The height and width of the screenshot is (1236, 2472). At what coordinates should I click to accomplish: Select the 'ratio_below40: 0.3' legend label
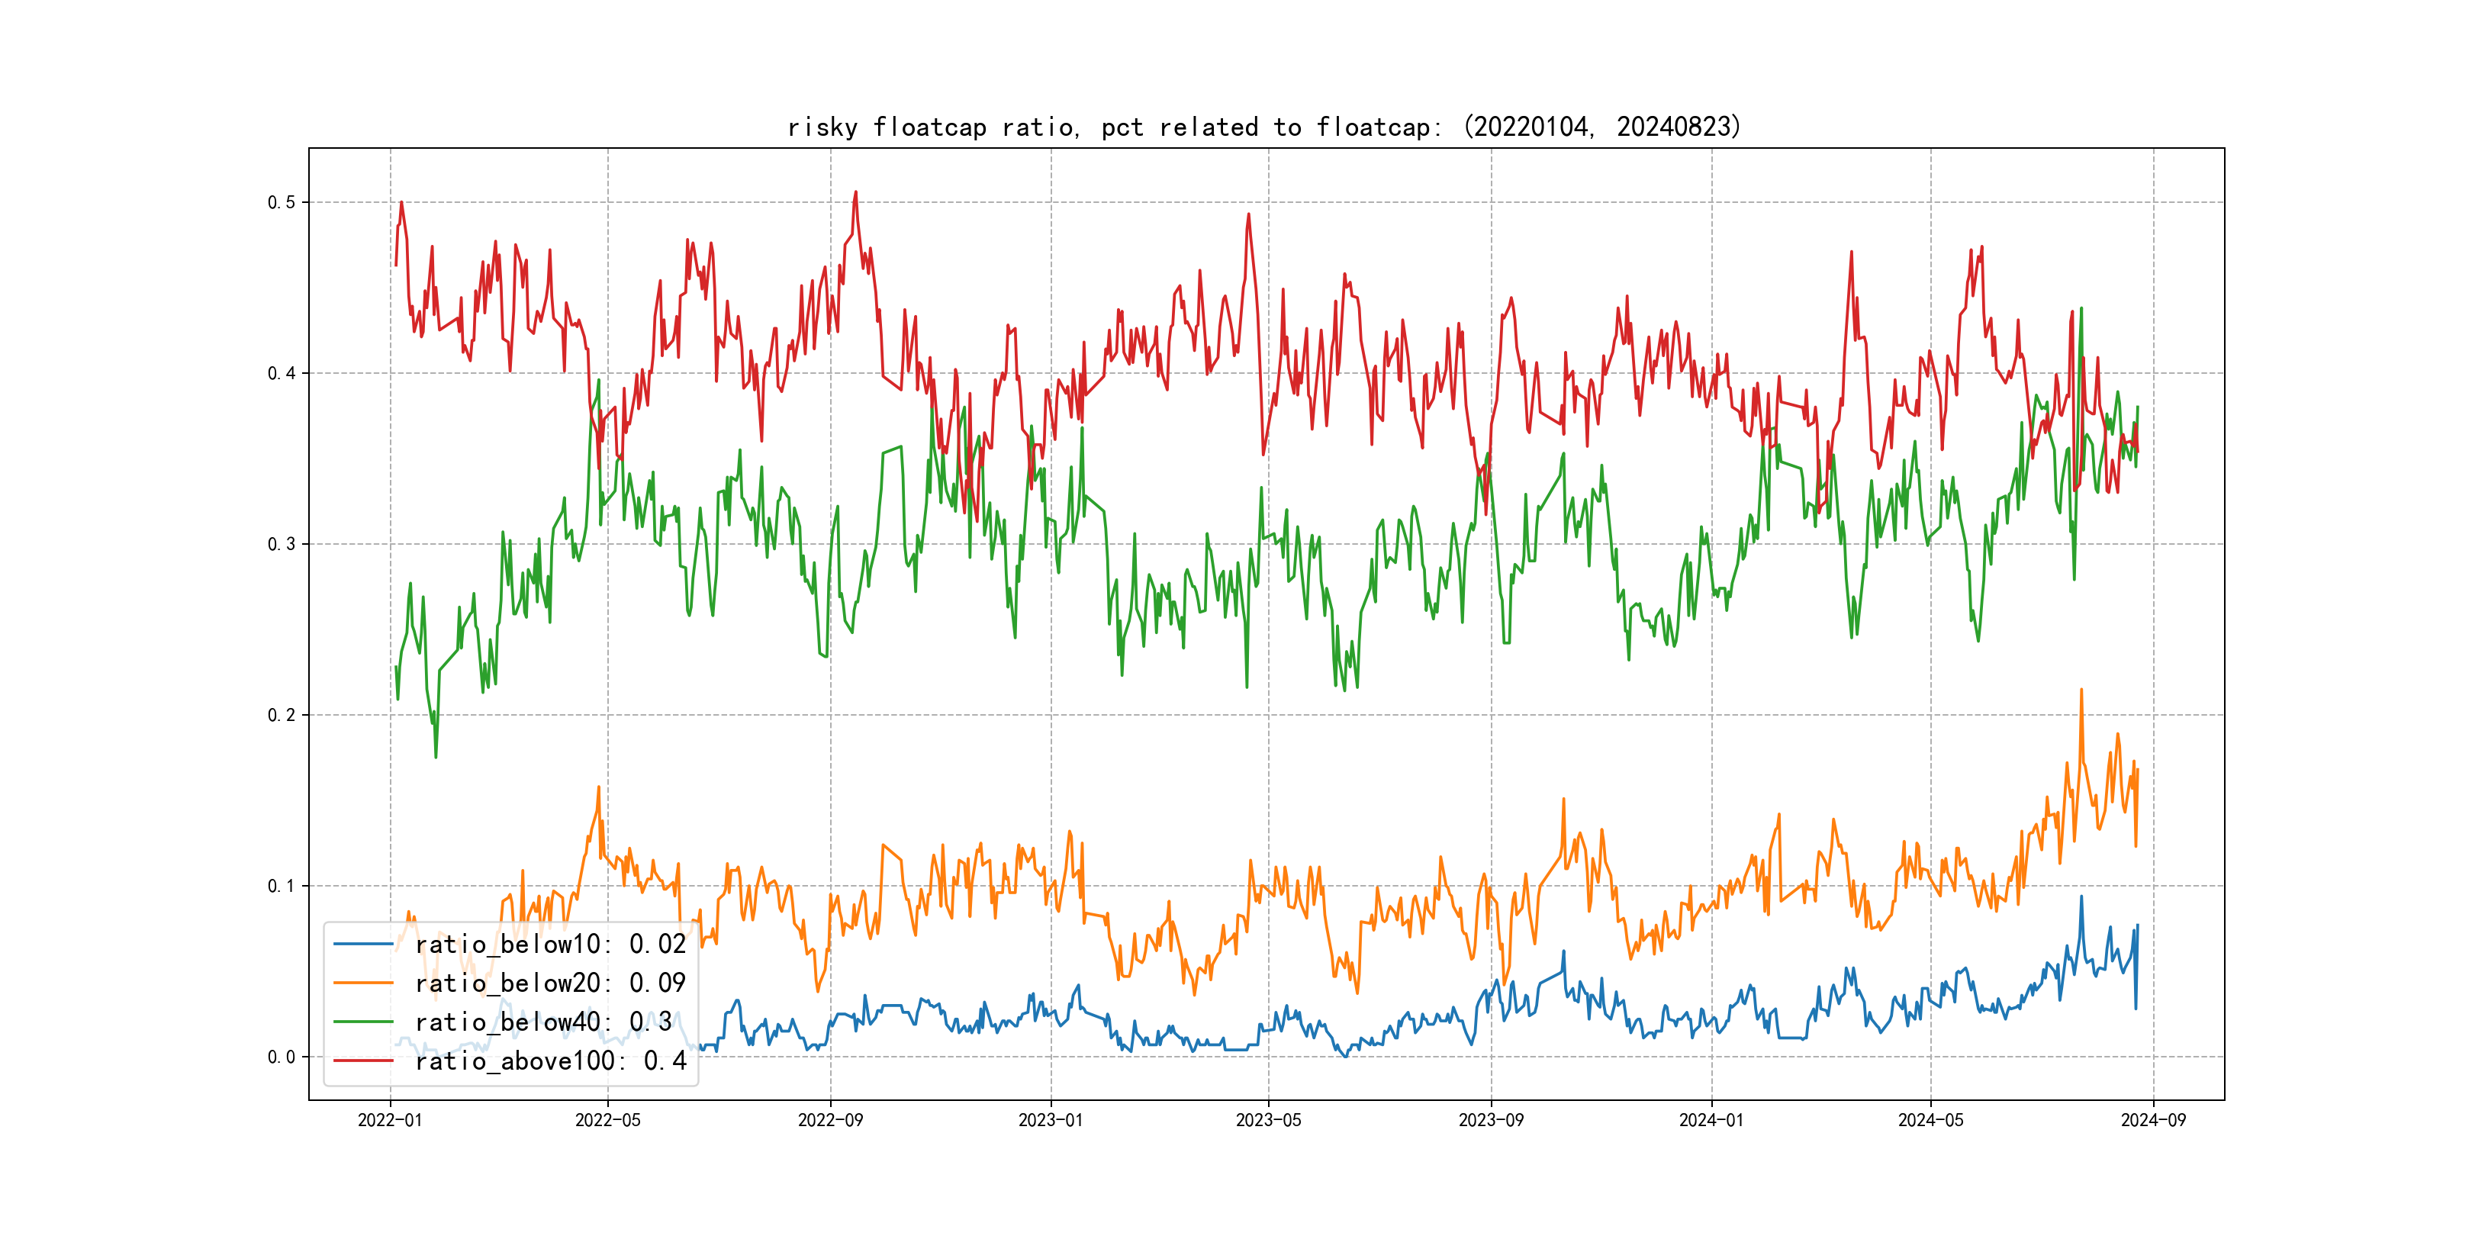click(x=543, y=1022)
